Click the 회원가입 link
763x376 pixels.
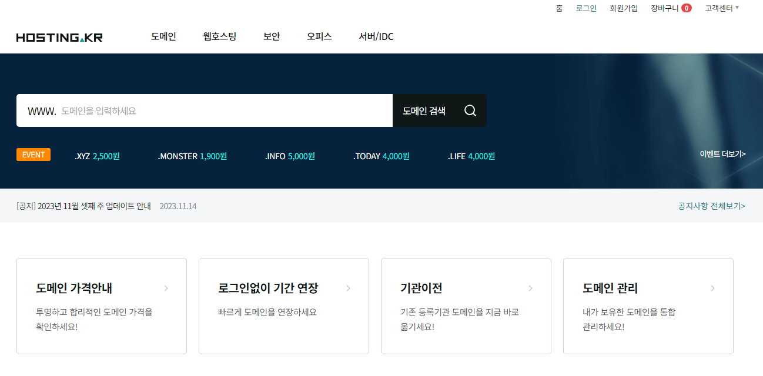(x=624, y=8)
